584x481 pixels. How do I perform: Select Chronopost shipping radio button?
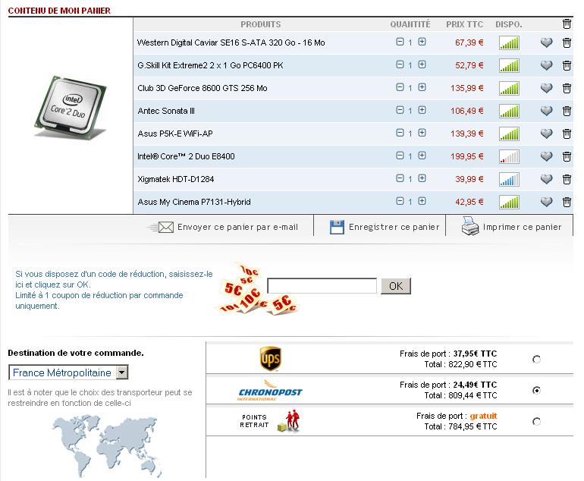click(536, 391)
